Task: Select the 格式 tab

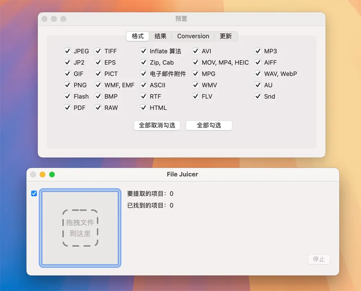Action: 138,36
